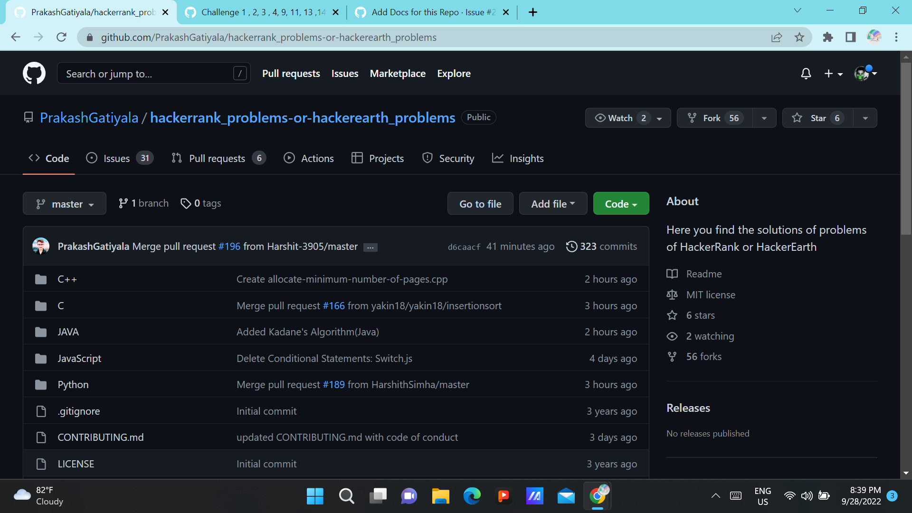Open the master branch selector

(65, 204)
